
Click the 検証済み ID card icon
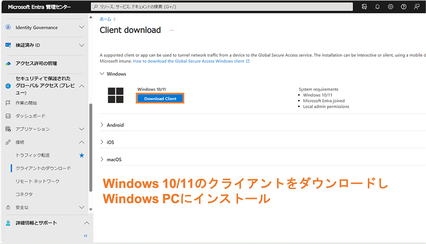pos(8,45)
